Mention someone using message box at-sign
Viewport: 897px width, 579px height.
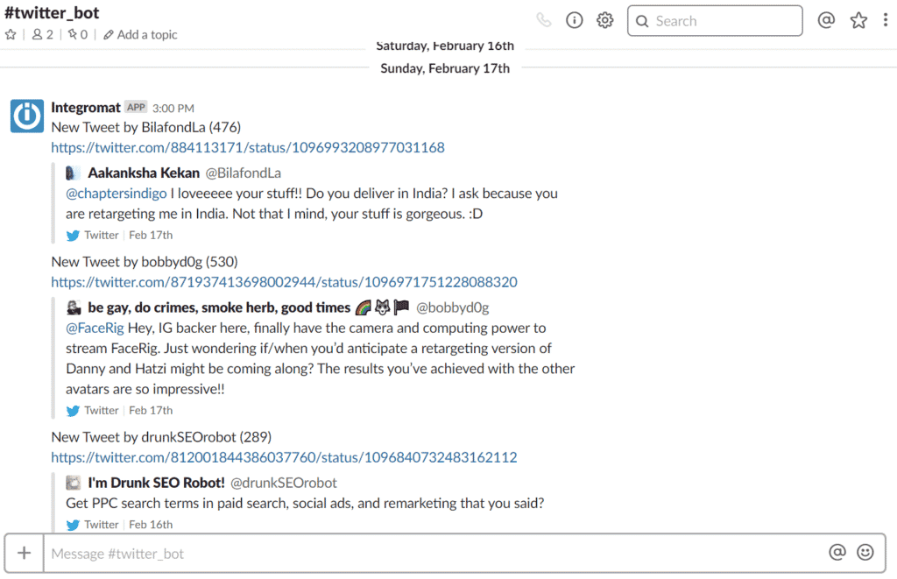coord(837,552)
